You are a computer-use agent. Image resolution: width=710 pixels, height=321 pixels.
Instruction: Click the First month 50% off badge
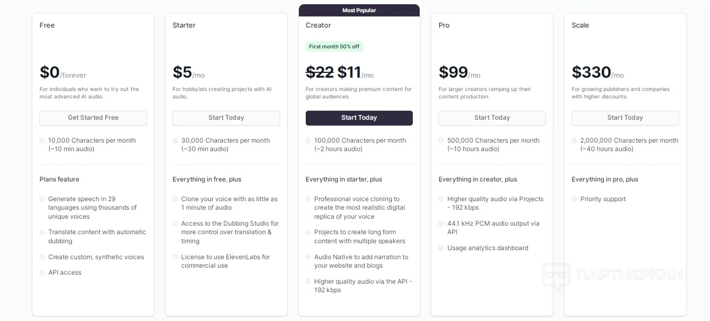click(x=334, y=46)
